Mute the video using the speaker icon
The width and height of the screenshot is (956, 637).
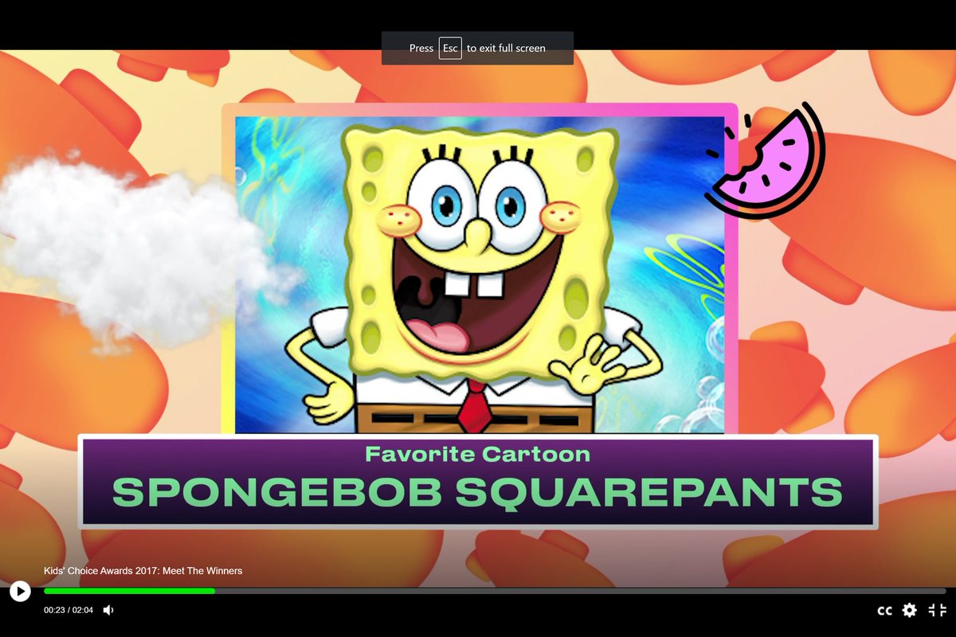pos(108,610)
